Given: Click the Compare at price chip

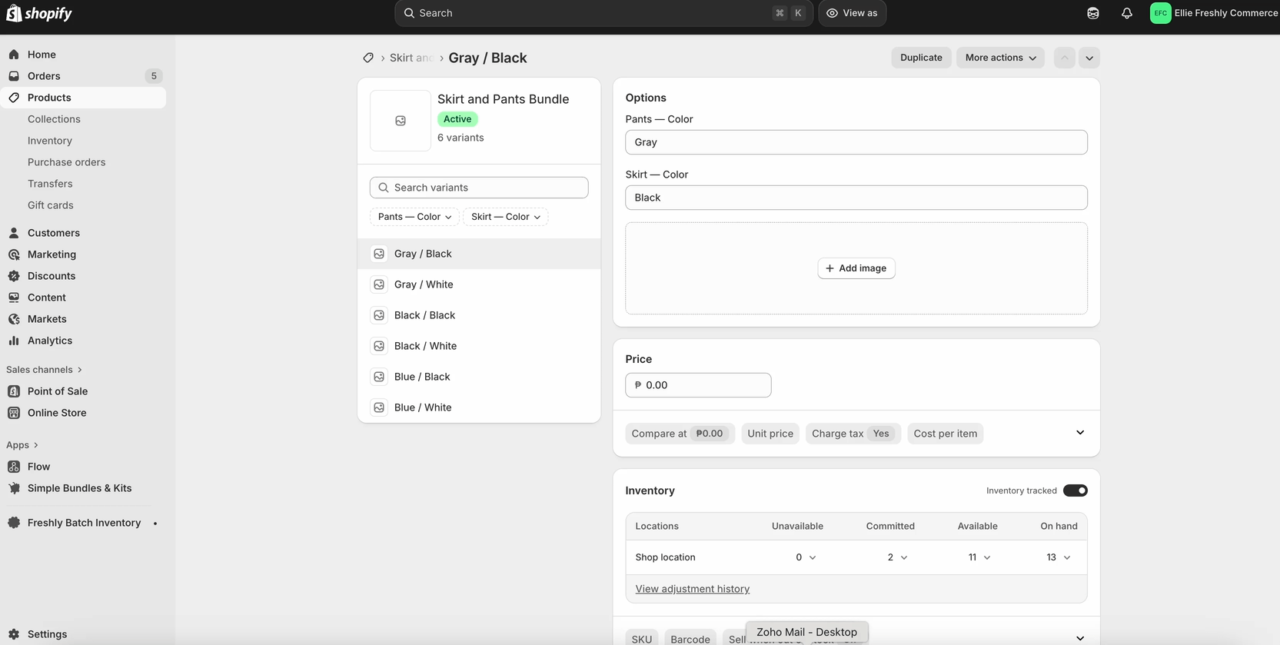Looking at the screenshot, I should pos(680,434).
